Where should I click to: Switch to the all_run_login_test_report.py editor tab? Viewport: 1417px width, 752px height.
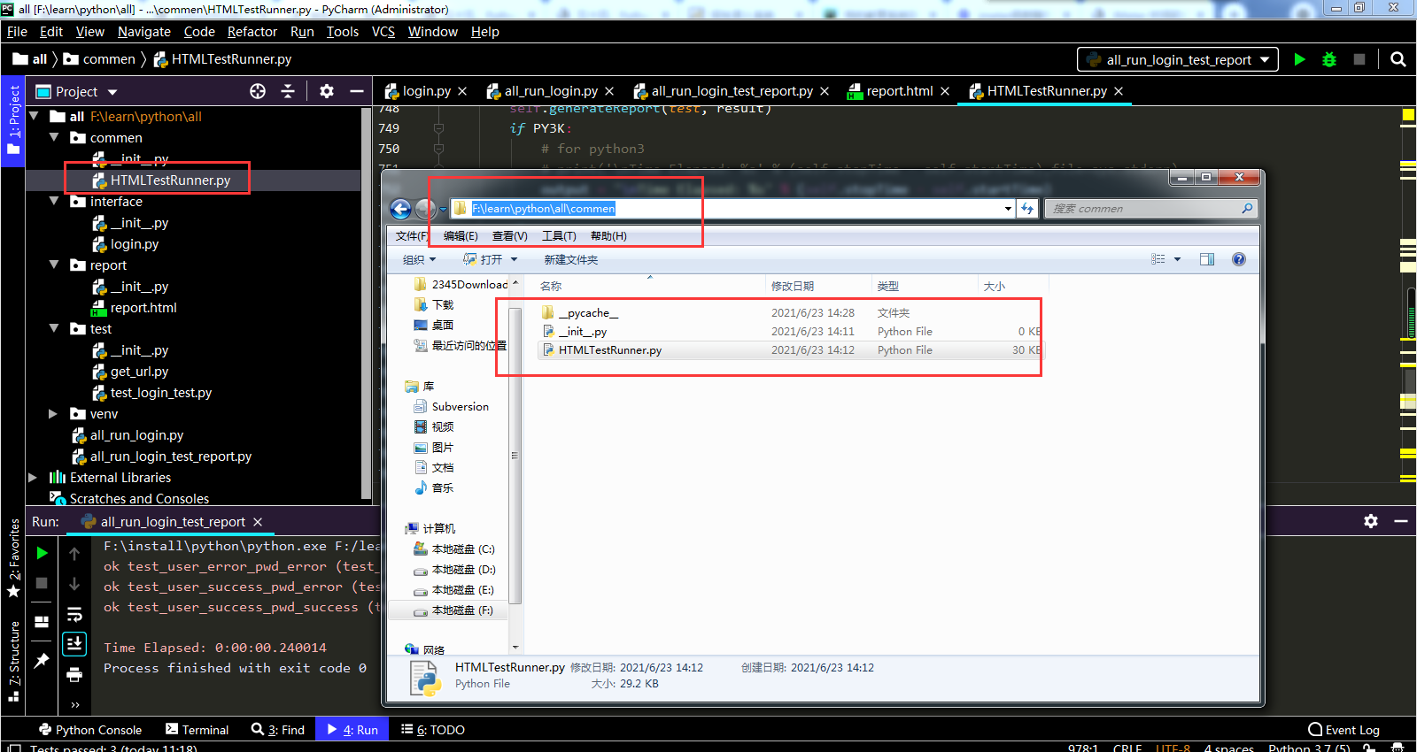coord(732,91)
